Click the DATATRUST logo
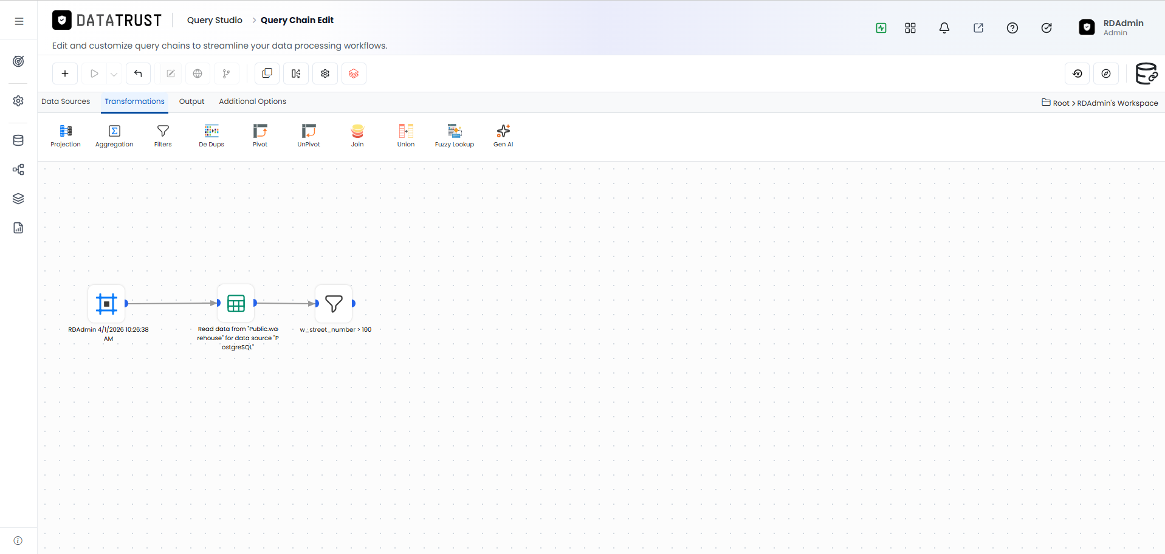Screen dimensions: 1165x554 point(107,21)
